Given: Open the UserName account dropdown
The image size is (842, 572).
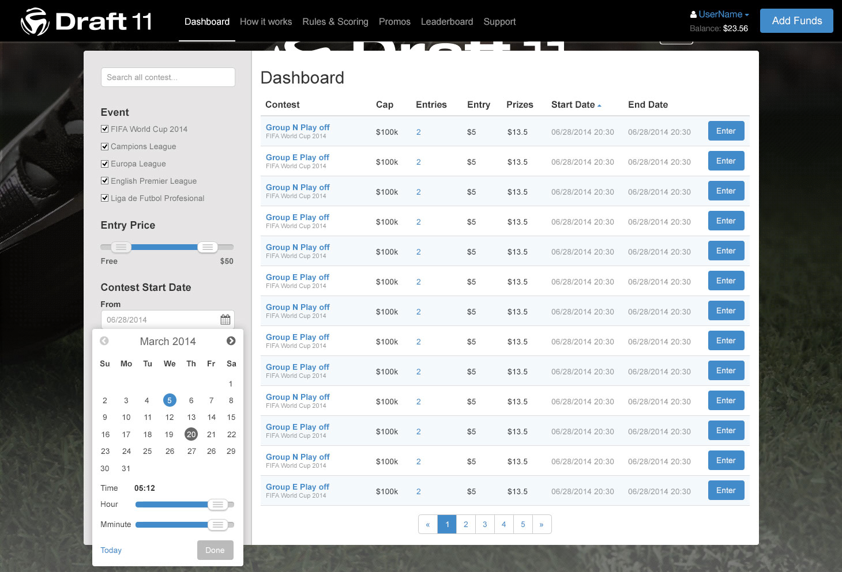Looking at the screenshot, I should tap(723, 14).
